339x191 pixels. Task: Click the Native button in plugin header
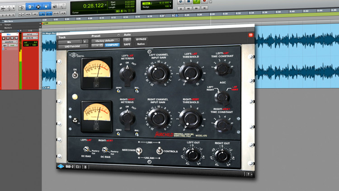[141, 44]
